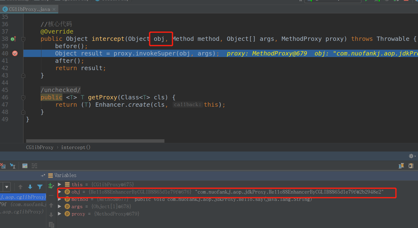Screen dimensions: 418x228
Task: Select the stack frame ending in '79f'
Action: (x=23, y=204)
